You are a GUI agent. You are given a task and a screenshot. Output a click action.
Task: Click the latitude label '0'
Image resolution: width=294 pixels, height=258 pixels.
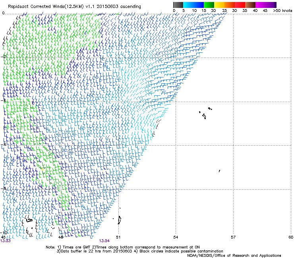tap(3, 13)
